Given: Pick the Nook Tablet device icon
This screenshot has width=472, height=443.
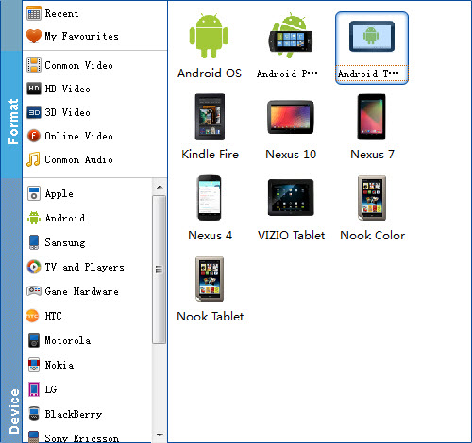Looking at the screenshot, I should (x=210, y=279).
